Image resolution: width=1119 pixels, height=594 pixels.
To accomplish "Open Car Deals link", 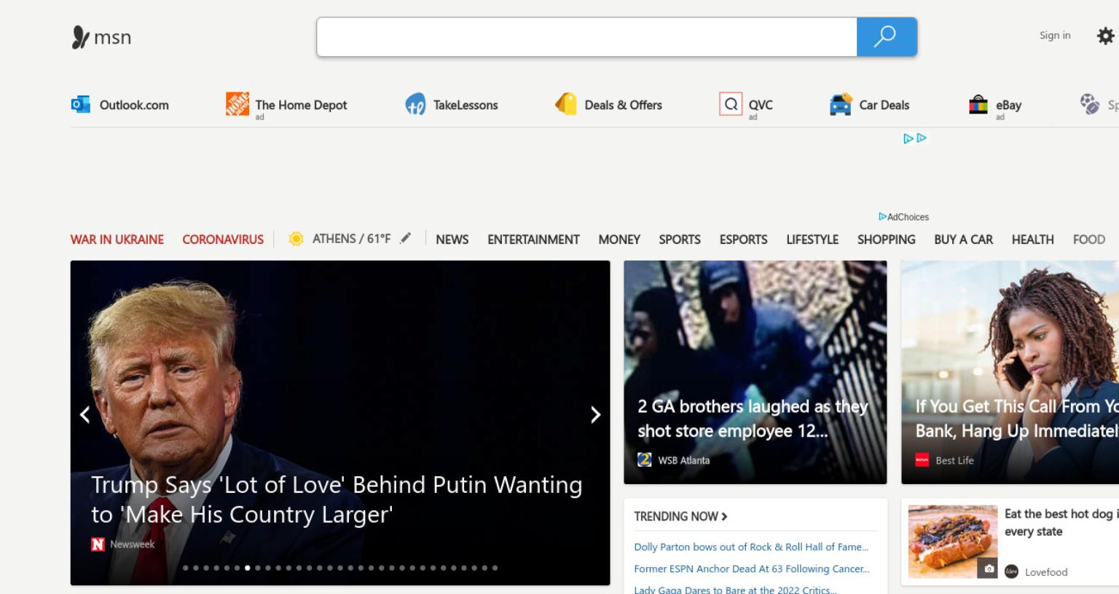I will [x=884, y=105].
